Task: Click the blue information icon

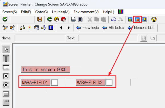Action: 51,28
